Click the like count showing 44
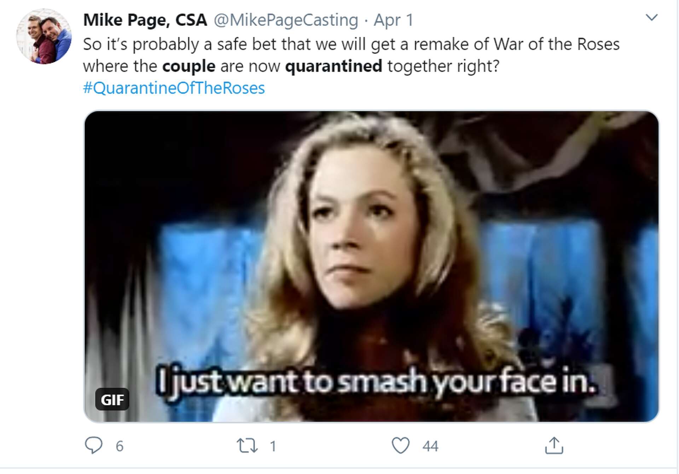 pyautogui.click(x=430, y=446)
